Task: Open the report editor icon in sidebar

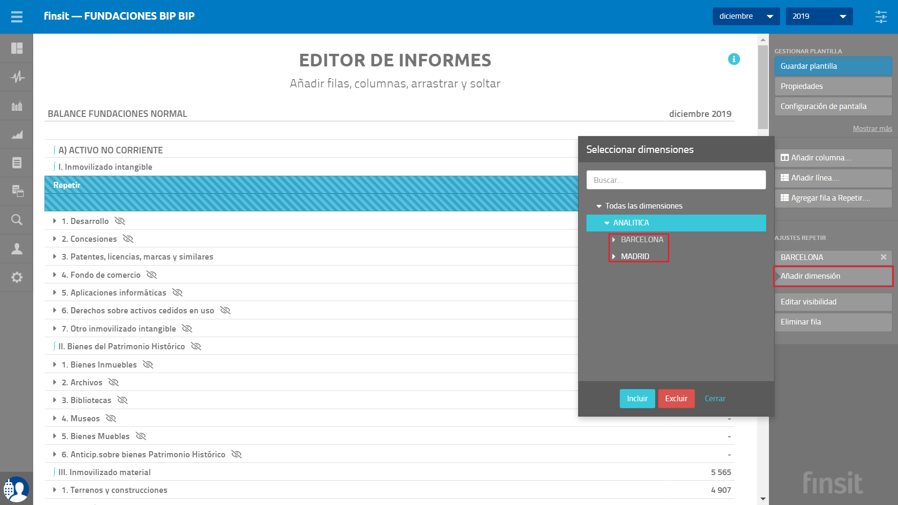Action: [17, 191]
